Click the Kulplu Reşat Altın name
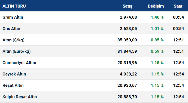 pos(20,97)
